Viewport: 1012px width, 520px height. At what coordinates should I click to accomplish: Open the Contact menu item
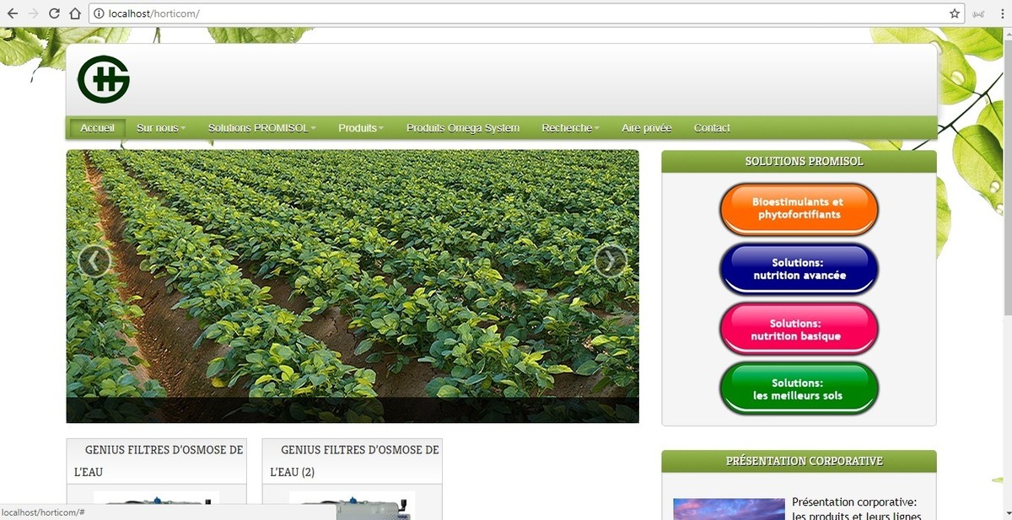tap(712, 128)
